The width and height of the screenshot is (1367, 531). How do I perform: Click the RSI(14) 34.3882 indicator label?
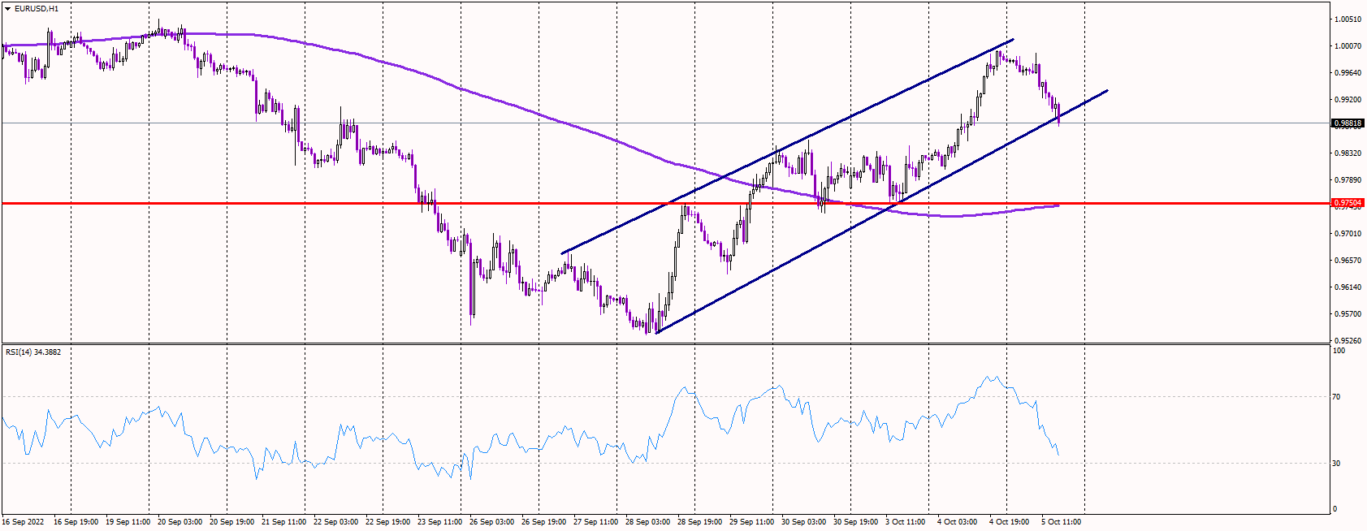(x=33, y=352)
